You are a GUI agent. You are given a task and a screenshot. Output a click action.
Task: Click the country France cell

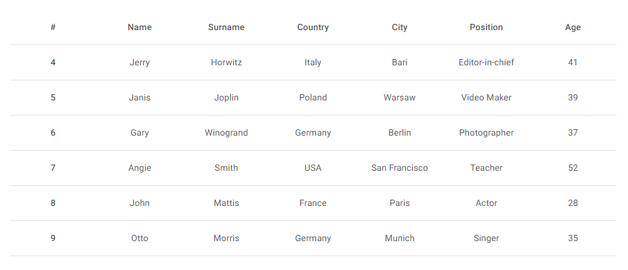click(x=313, y=203)
